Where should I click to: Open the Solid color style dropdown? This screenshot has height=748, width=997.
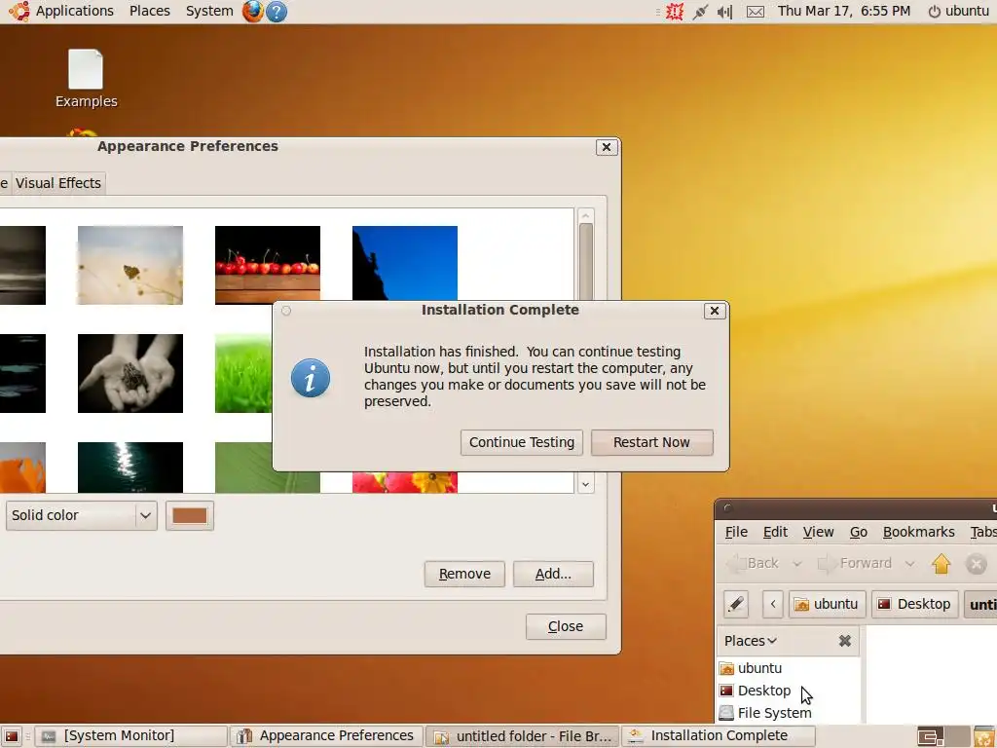82,515
